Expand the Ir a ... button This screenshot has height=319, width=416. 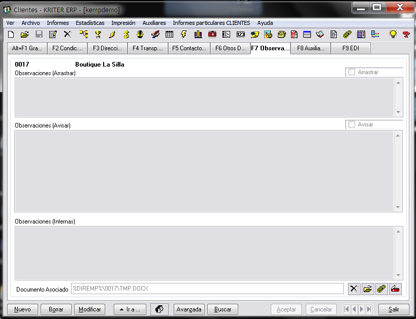click(130, 309)
